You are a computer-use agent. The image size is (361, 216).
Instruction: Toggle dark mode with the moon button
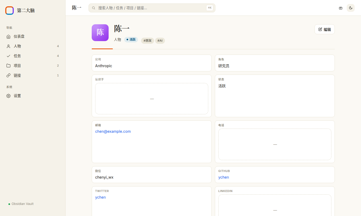[351, 8]
